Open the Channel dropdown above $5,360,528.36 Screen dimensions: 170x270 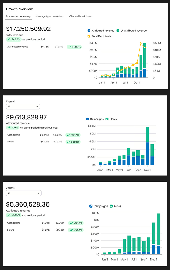click(x=24, y=193)
